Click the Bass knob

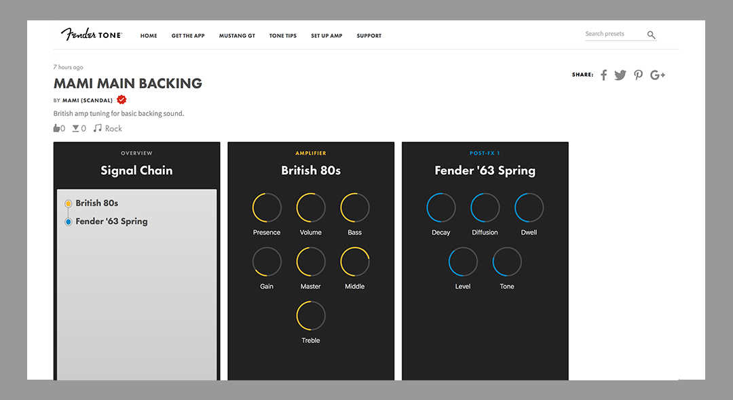354,207
